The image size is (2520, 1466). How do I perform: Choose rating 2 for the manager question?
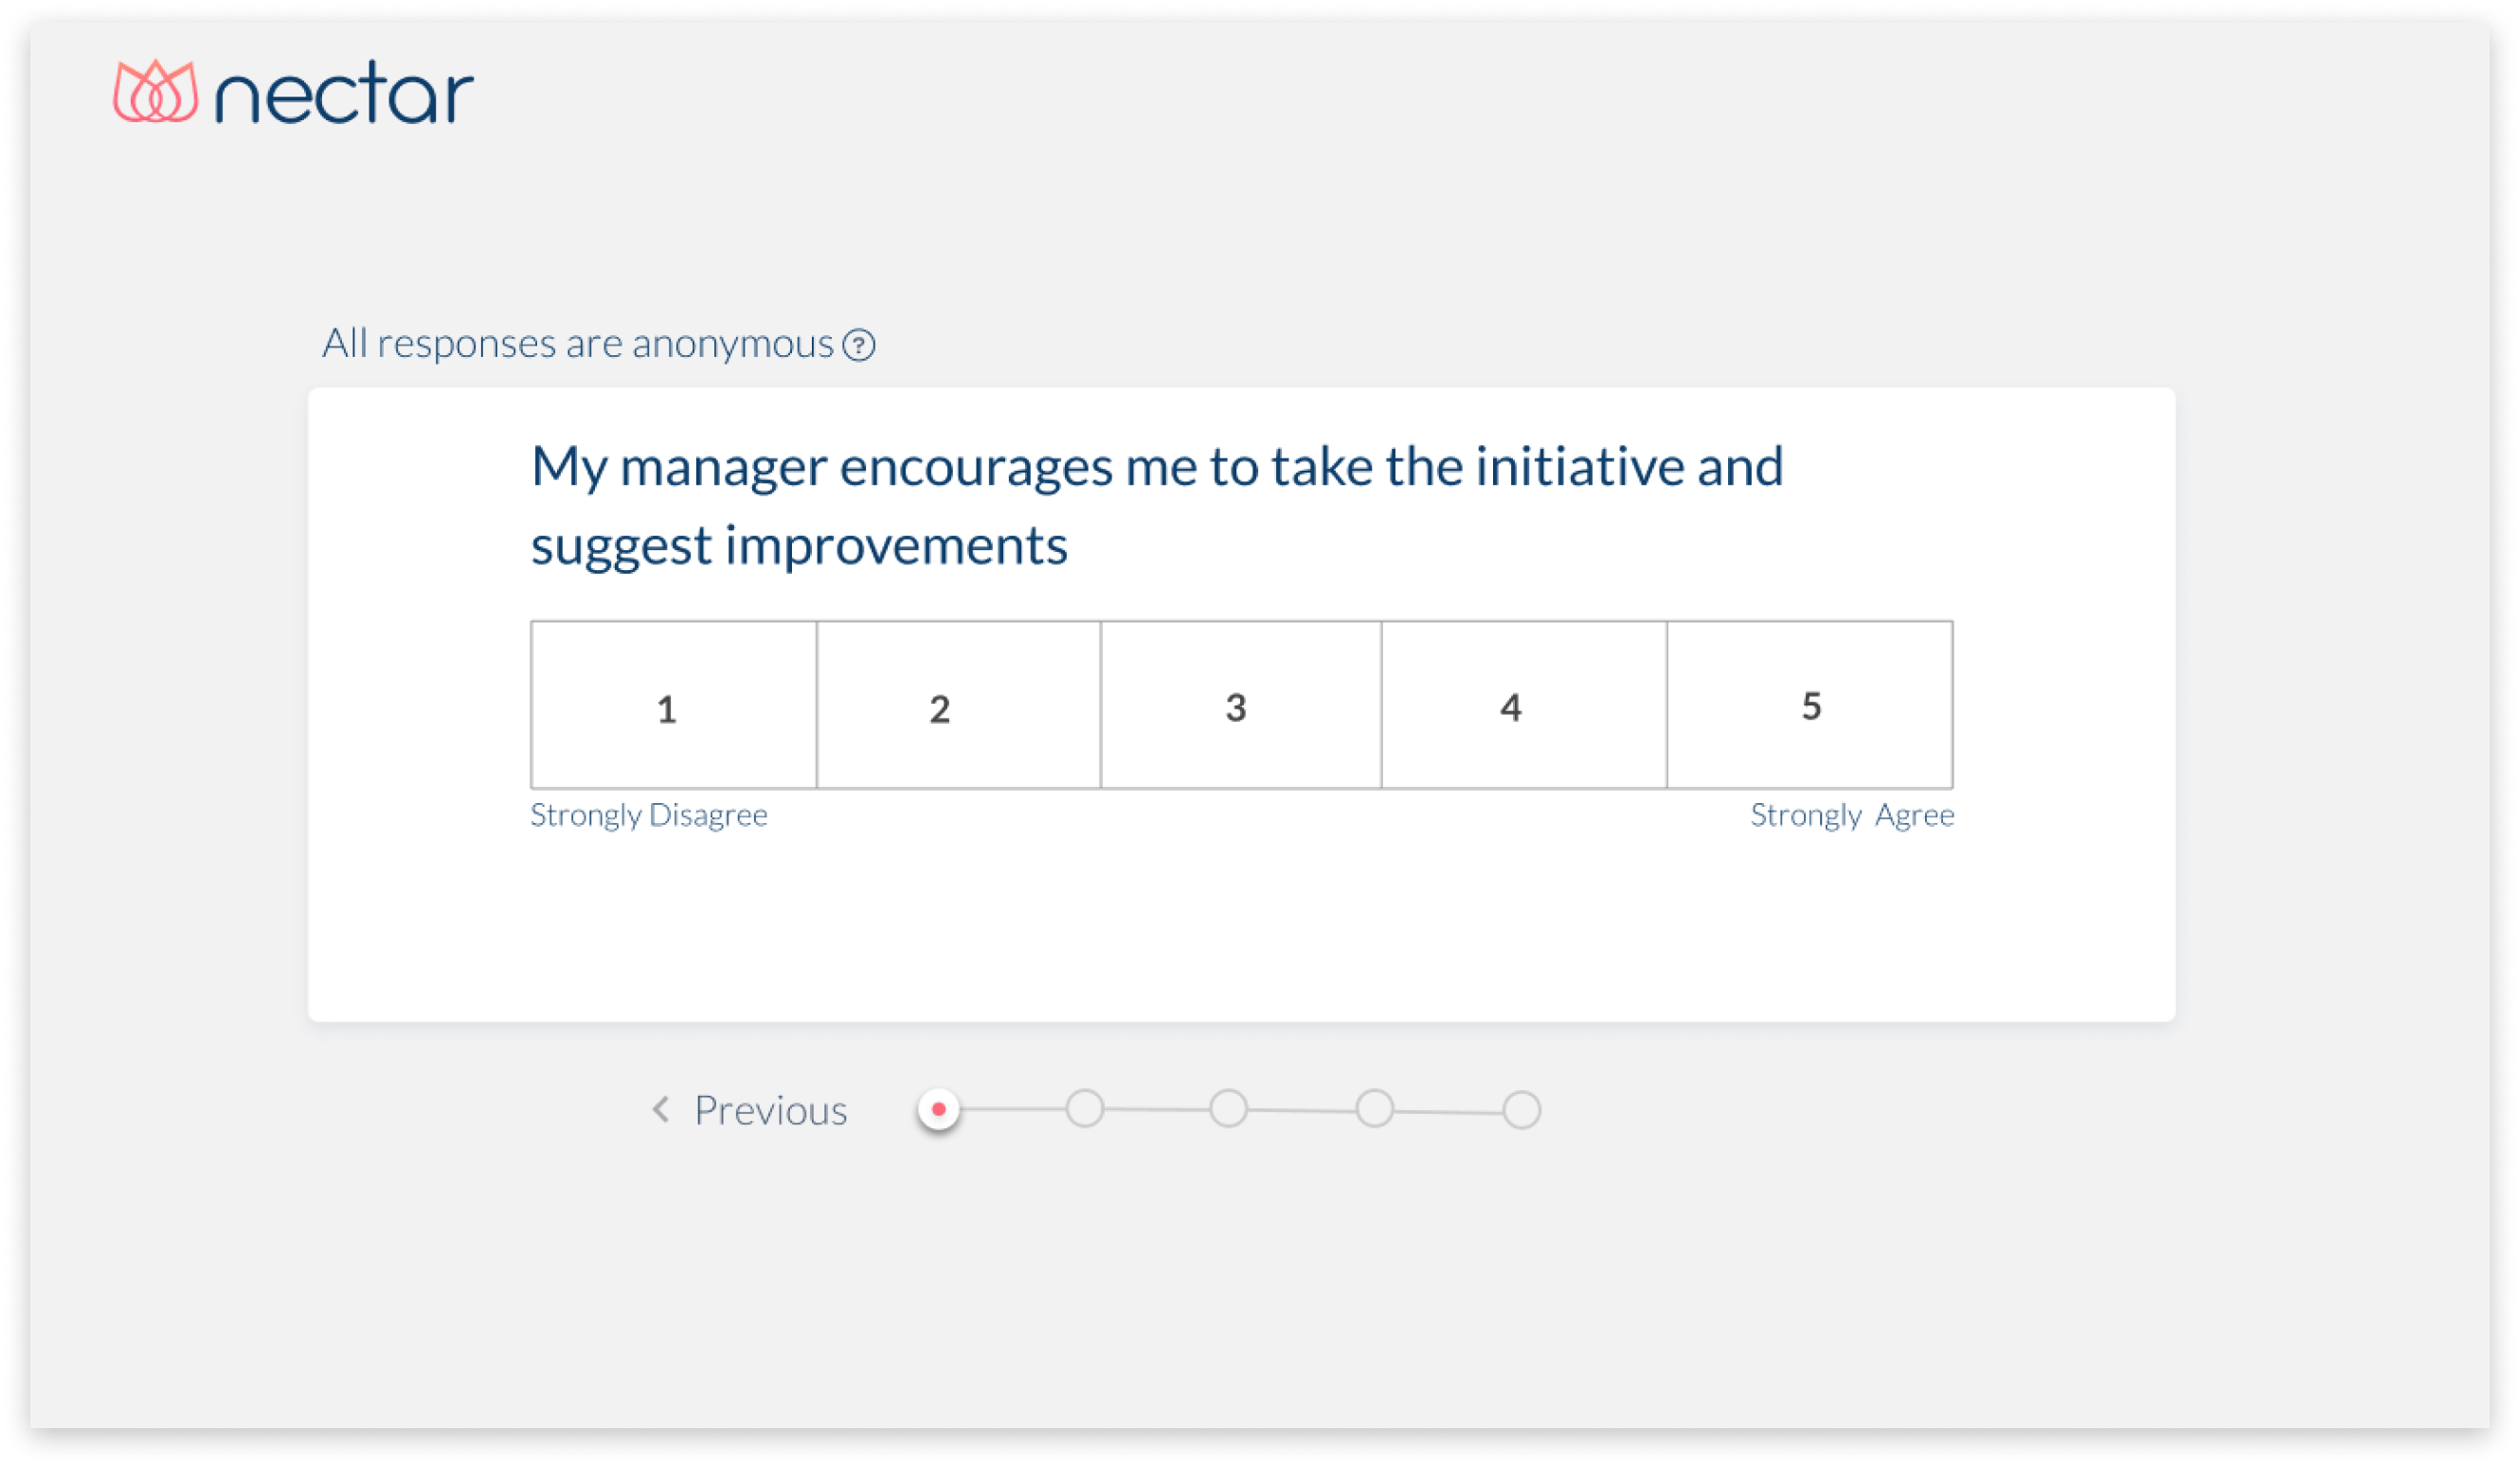(958, 706)
